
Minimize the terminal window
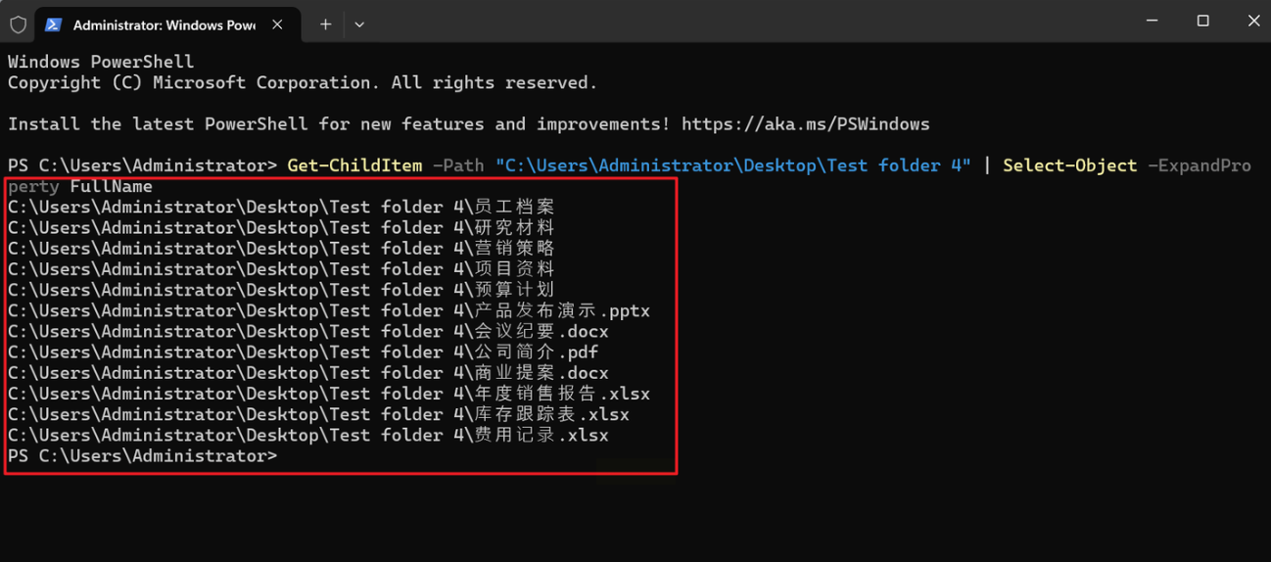1152,21
